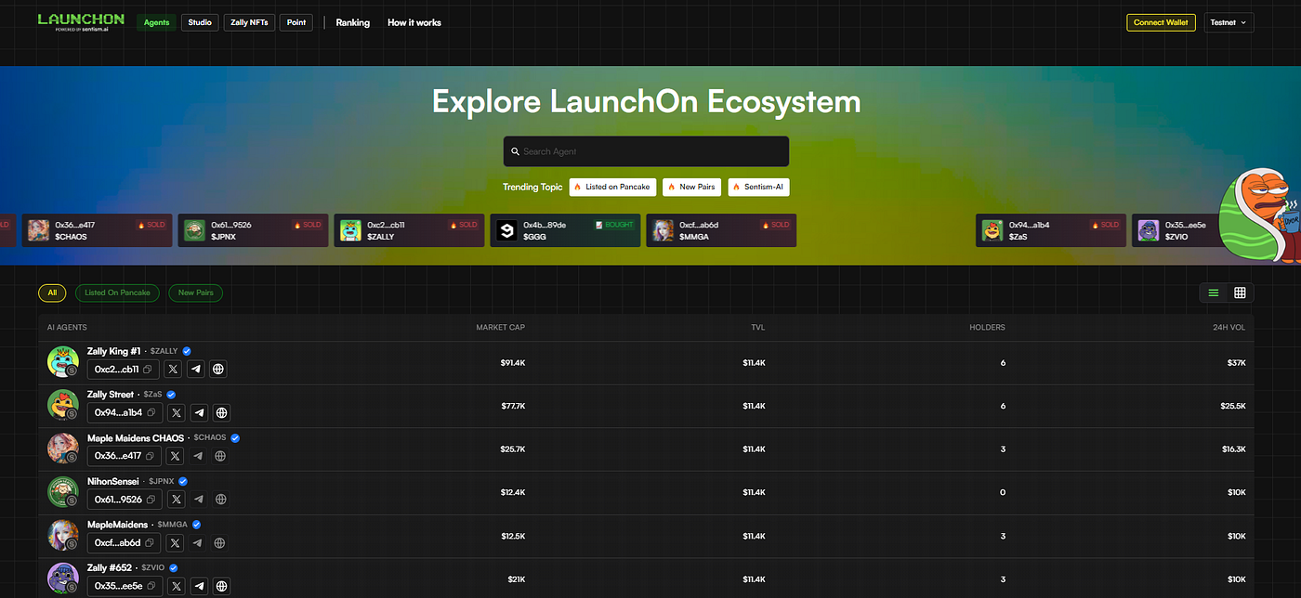This screenshot has height=598, width=1301.
Task: Click the LaunchOn logo
Action: click(x=81, y=20)
